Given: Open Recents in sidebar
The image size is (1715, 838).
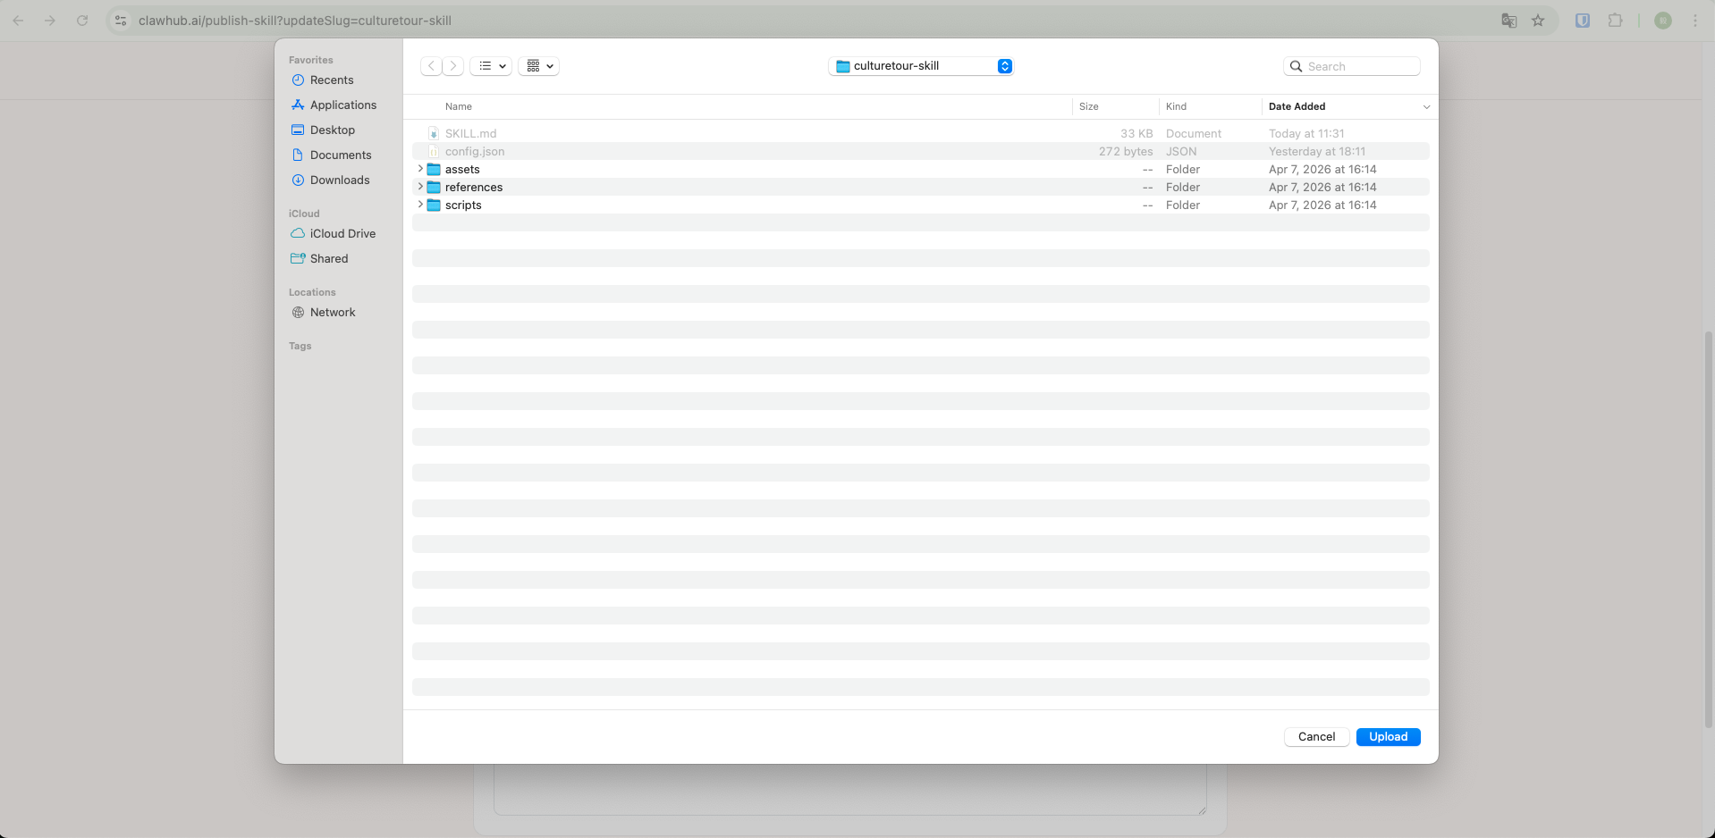Looking at the screenshot, I should 332,80.
